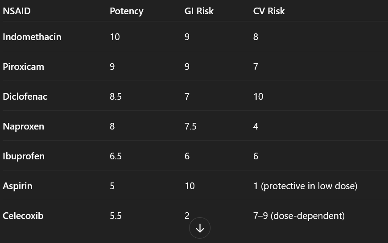Click the Diclofenac row name
388x243 pixels.
25,97
